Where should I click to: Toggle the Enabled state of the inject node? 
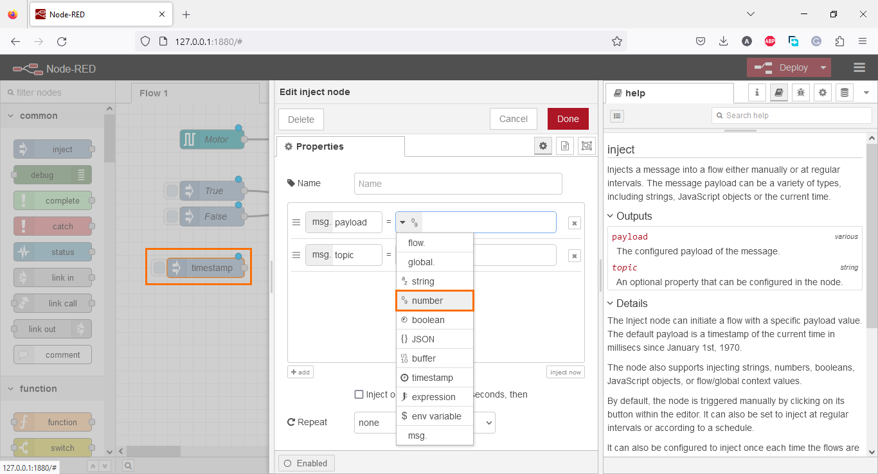point(306,462)
